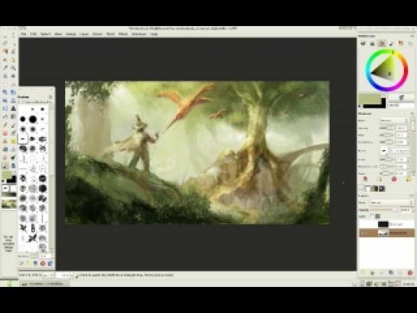This screenshot has height=313, width=417.
Task: Open the tool options Mode dropdown
Action: 394,120
